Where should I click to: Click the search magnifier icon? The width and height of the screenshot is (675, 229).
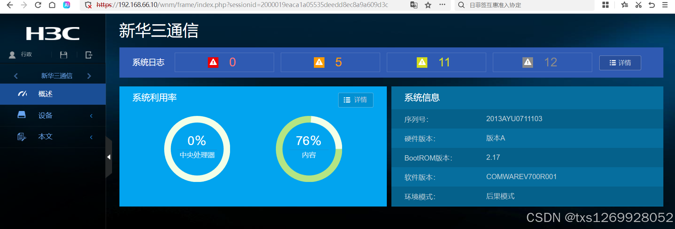pos(461,5)
